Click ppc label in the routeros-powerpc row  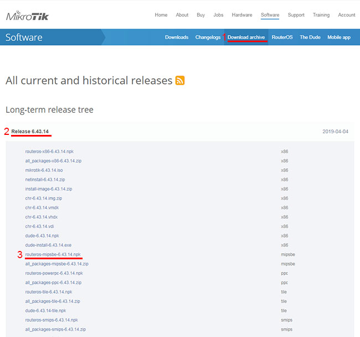tap(285, 273)
